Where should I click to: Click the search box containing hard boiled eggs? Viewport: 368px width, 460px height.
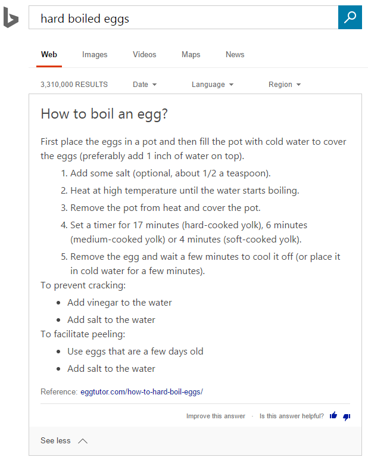[183, 18]
